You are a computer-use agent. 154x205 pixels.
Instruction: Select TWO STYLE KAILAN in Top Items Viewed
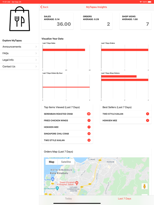point(67,140)
